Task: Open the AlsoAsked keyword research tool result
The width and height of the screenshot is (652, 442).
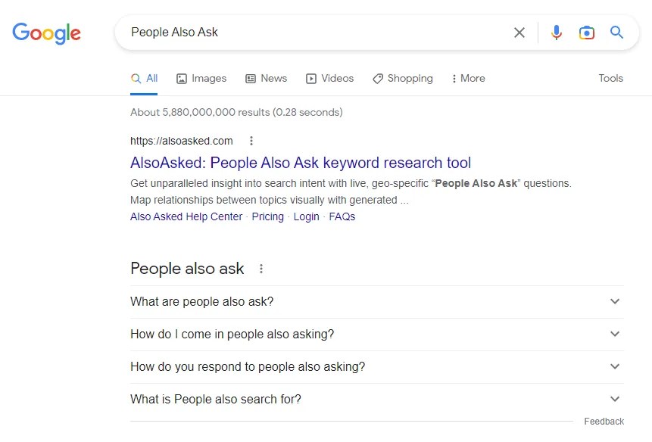Action: coord(301,163)
